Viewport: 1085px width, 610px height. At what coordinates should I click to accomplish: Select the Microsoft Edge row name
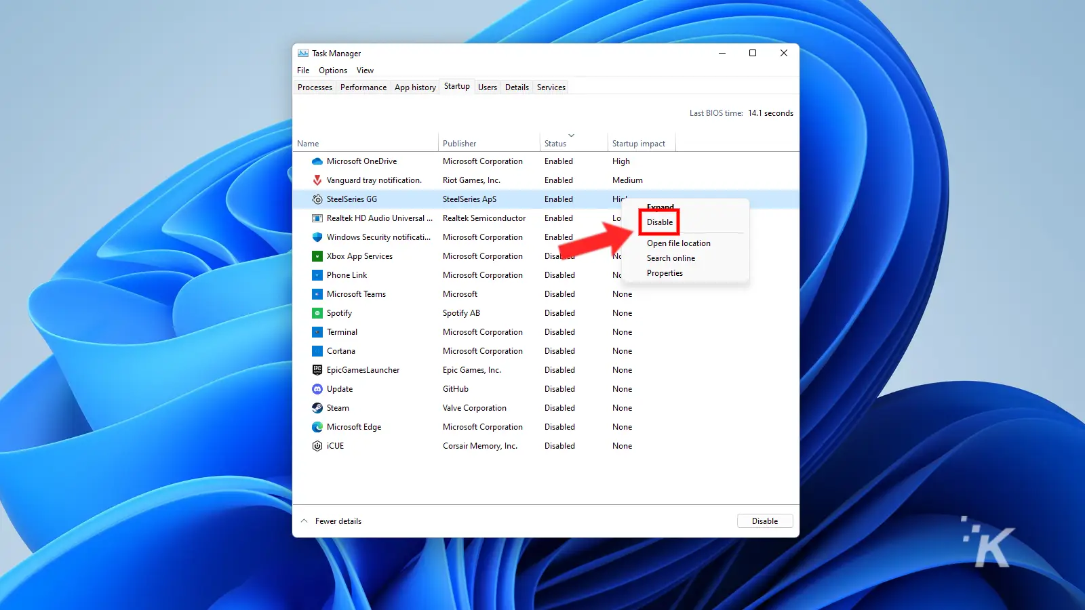click(x=354, y=427)
